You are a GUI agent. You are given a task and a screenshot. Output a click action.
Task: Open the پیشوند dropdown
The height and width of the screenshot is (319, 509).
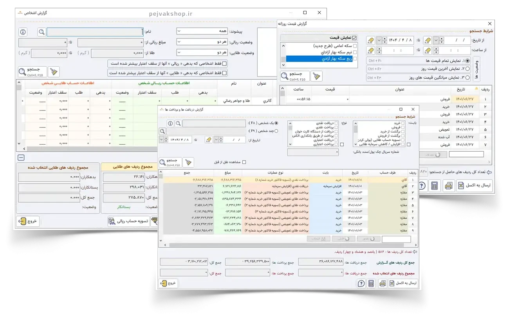pyautogui.click(x=202, y=31)
